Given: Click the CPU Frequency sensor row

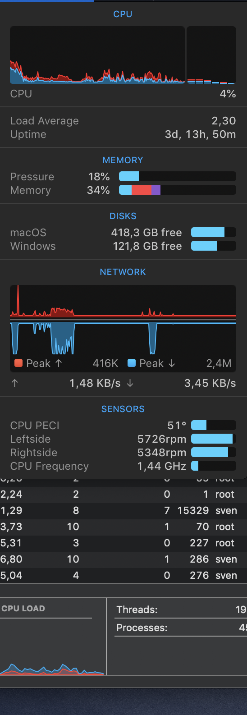Looking at the screenshot, I should [123, 466].
